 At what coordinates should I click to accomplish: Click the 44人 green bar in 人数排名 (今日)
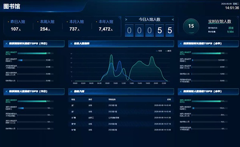pos(32,101)
